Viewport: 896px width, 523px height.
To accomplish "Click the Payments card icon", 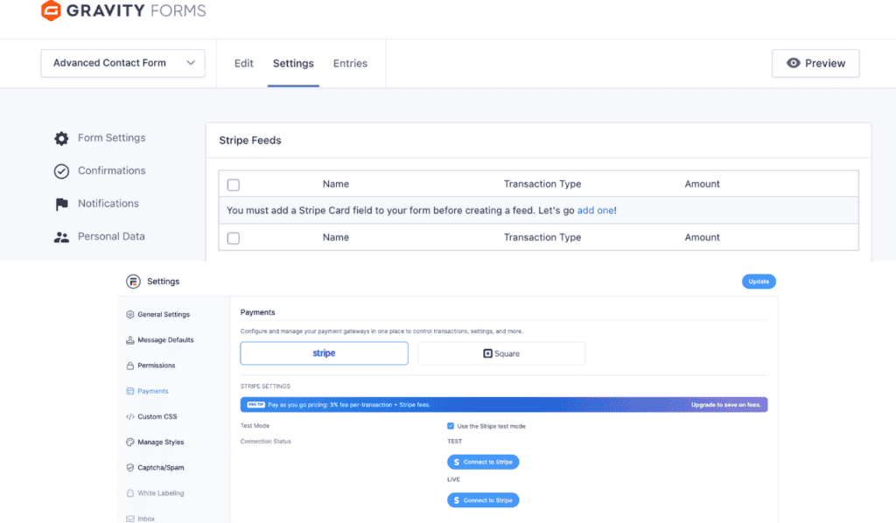I will pyautogui.click(x=129, y=391).
